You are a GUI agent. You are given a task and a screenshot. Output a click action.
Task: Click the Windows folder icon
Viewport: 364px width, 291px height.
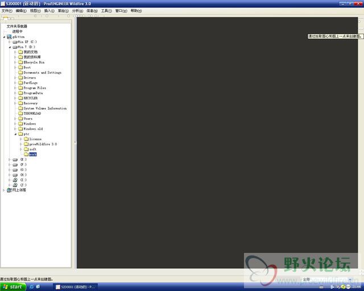click(20, 123)
